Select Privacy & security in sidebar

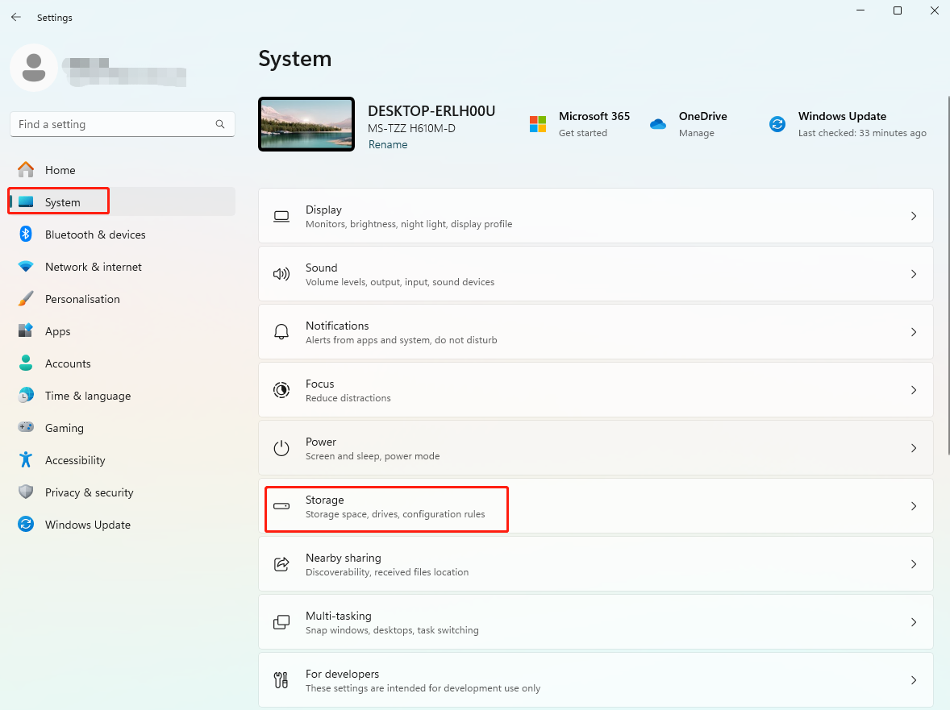(x=89, y=492)
